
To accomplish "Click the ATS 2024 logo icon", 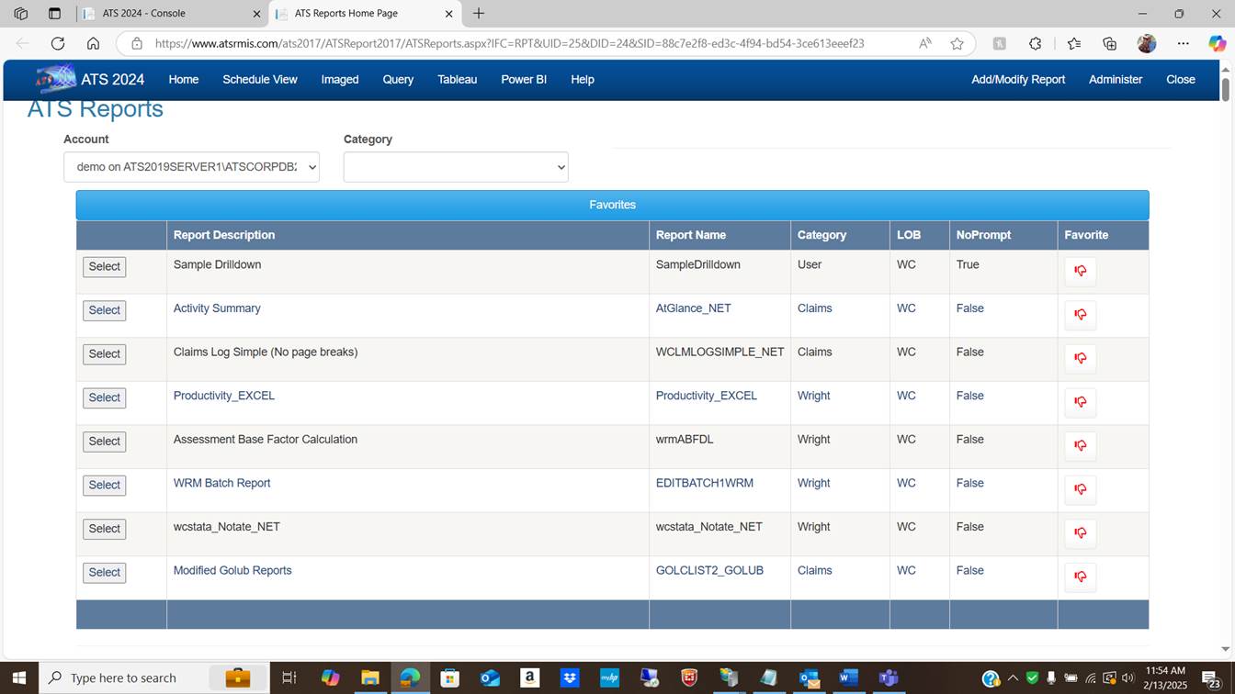I will coord(55,79).
